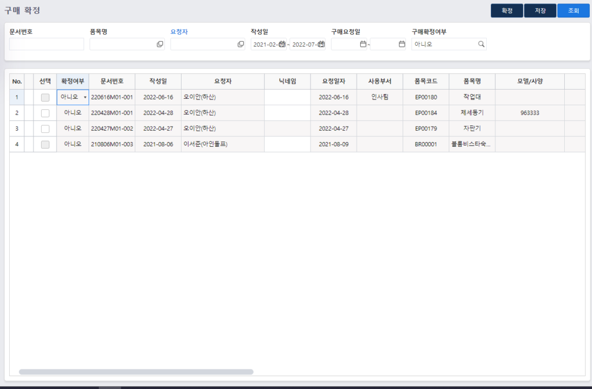592x389 pixels.
Task: Toggle the 선택 checkbox for row 4
Action: pos(45,145)
